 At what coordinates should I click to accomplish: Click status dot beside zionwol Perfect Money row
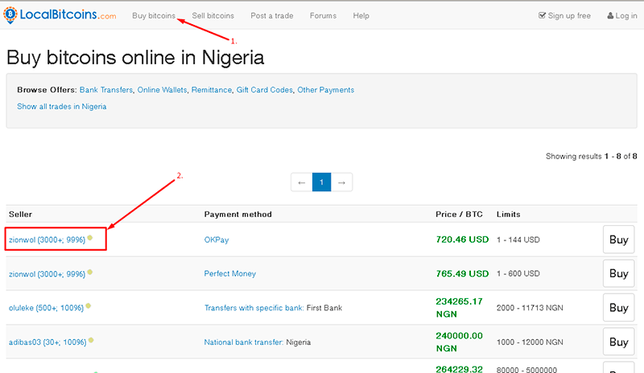(90, 272)
